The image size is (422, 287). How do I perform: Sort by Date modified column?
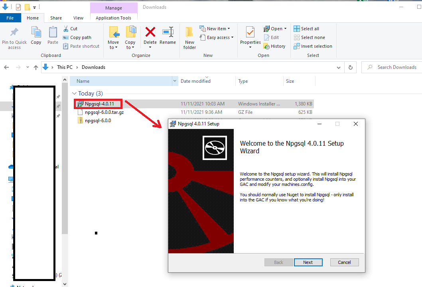(x=207, y=81)
